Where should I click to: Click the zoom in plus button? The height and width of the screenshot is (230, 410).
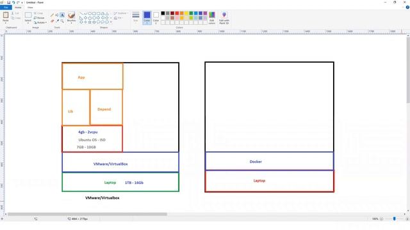point(407,218)
